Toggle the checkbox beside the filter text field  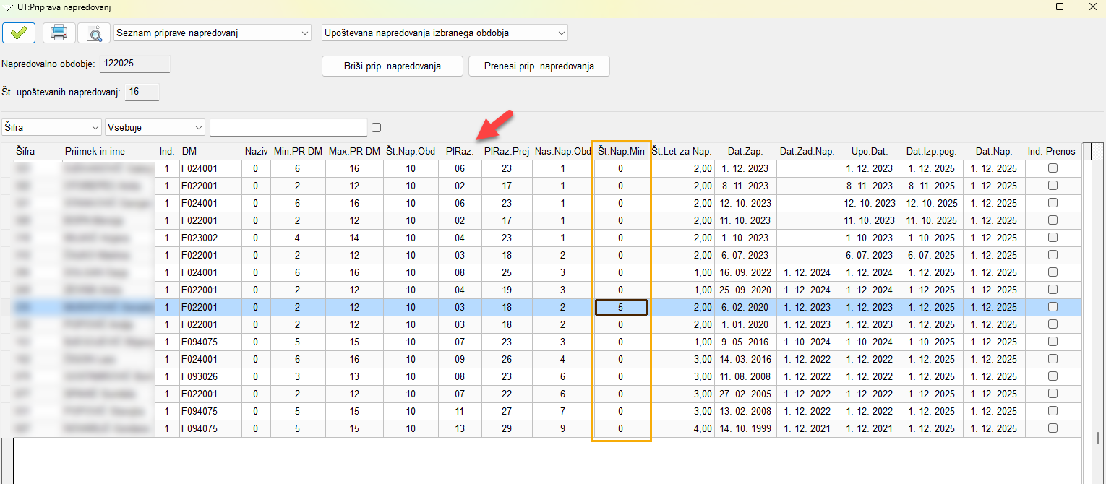pos(376,128)
